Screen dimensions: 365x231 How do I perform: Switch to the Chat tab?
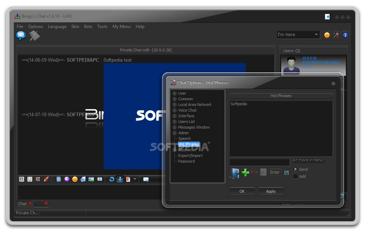click(x=23, y=204)
